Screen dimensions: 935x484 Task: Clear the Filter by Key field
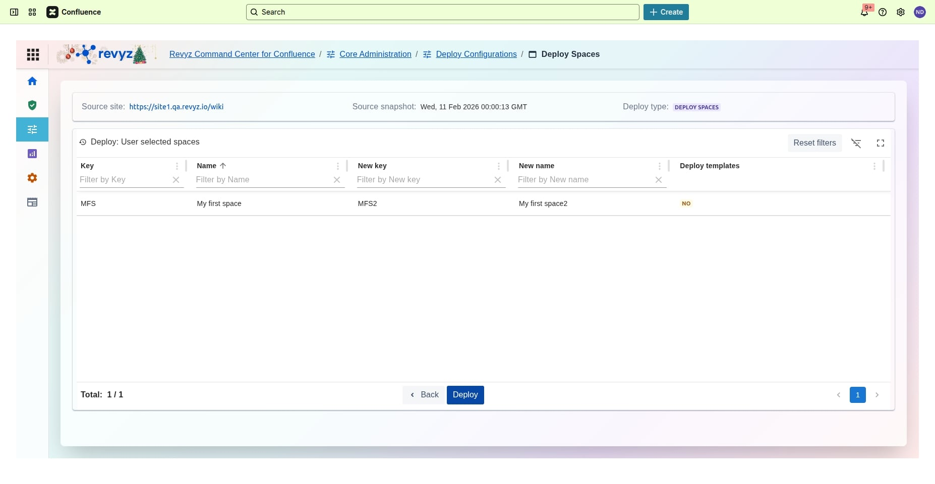pyautogui.click(x=176, y=180)
